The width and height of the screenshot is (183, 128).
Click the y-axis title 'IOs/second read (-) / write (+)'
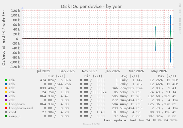(3, 38)
